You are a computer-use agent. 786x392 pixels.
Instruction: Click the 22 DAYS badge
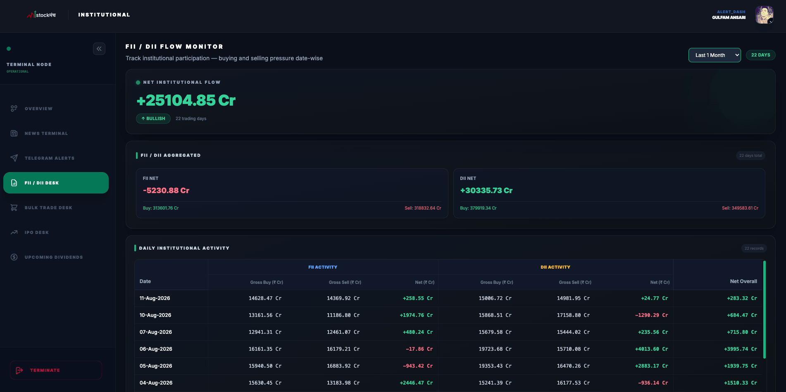click(x=760, y=55)
